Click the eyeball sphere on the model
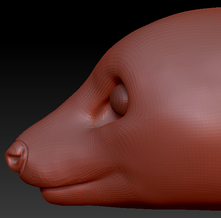 coord(119,100)
